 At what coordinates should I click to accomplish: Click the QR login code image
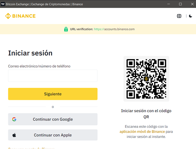146,79
